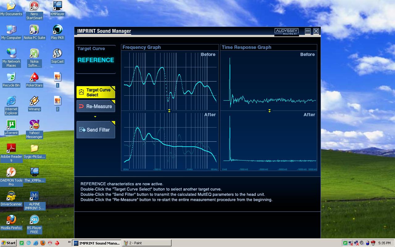Select IMPRINT Sound Manager taskbar item
The height and width of the screenshot is (247, 395).
pyautogui.click(x=97, y=243)
